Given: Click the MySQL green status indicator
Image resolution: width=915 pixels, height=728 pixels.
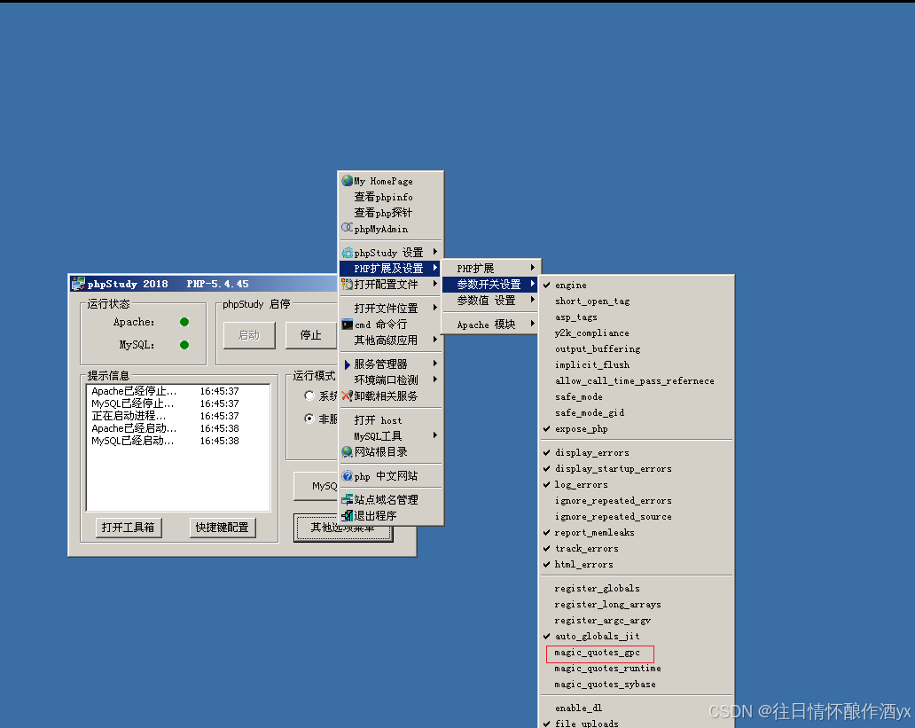Looking at the screenshot, I should [184, 344].
